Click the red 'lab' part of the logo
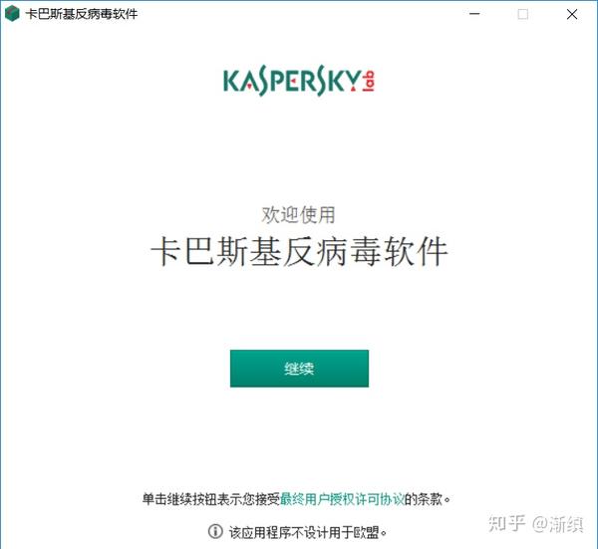Screen dimensions: 598x549 click(369, 81)
